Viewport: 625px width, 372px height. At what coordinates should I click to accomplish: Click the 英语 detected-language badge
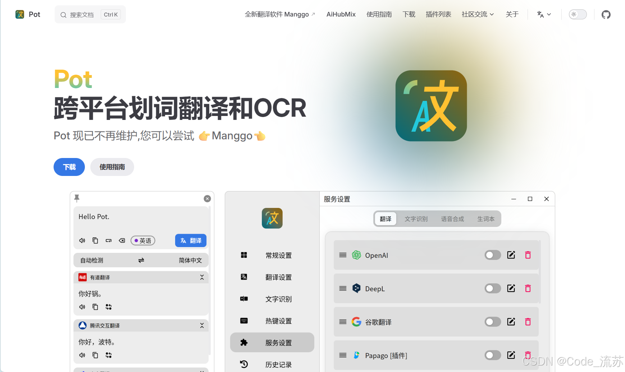[x=143, y=241]
